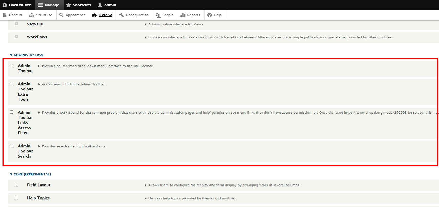
Task: Expand 'Adds menu links' description details
Action: click(x=72, y=84)
